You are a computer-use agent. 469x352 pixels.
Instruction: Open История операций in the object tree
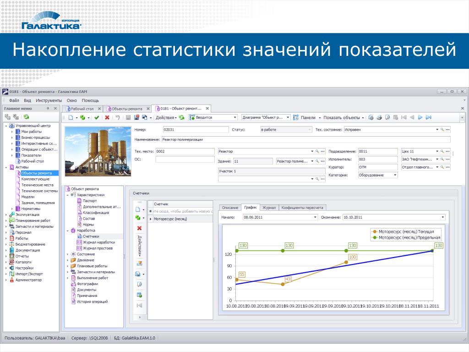coord(92,302)
